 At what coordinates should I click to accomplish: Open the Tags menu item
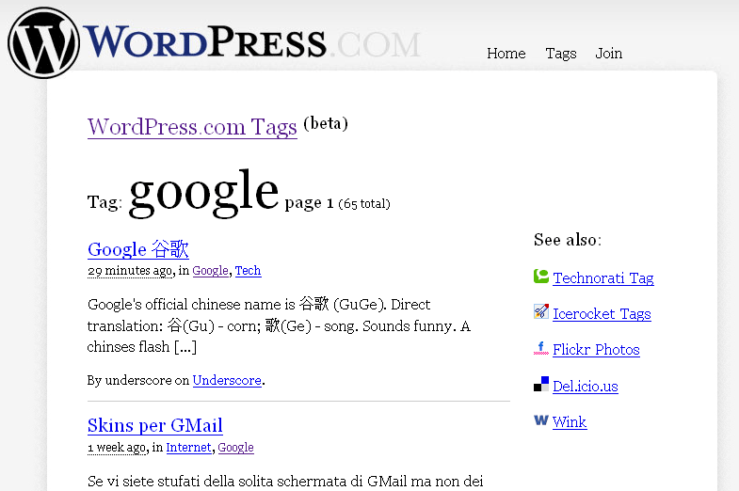point(561,54)
